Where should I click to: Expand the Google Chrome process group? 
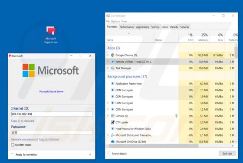(108, 55)
